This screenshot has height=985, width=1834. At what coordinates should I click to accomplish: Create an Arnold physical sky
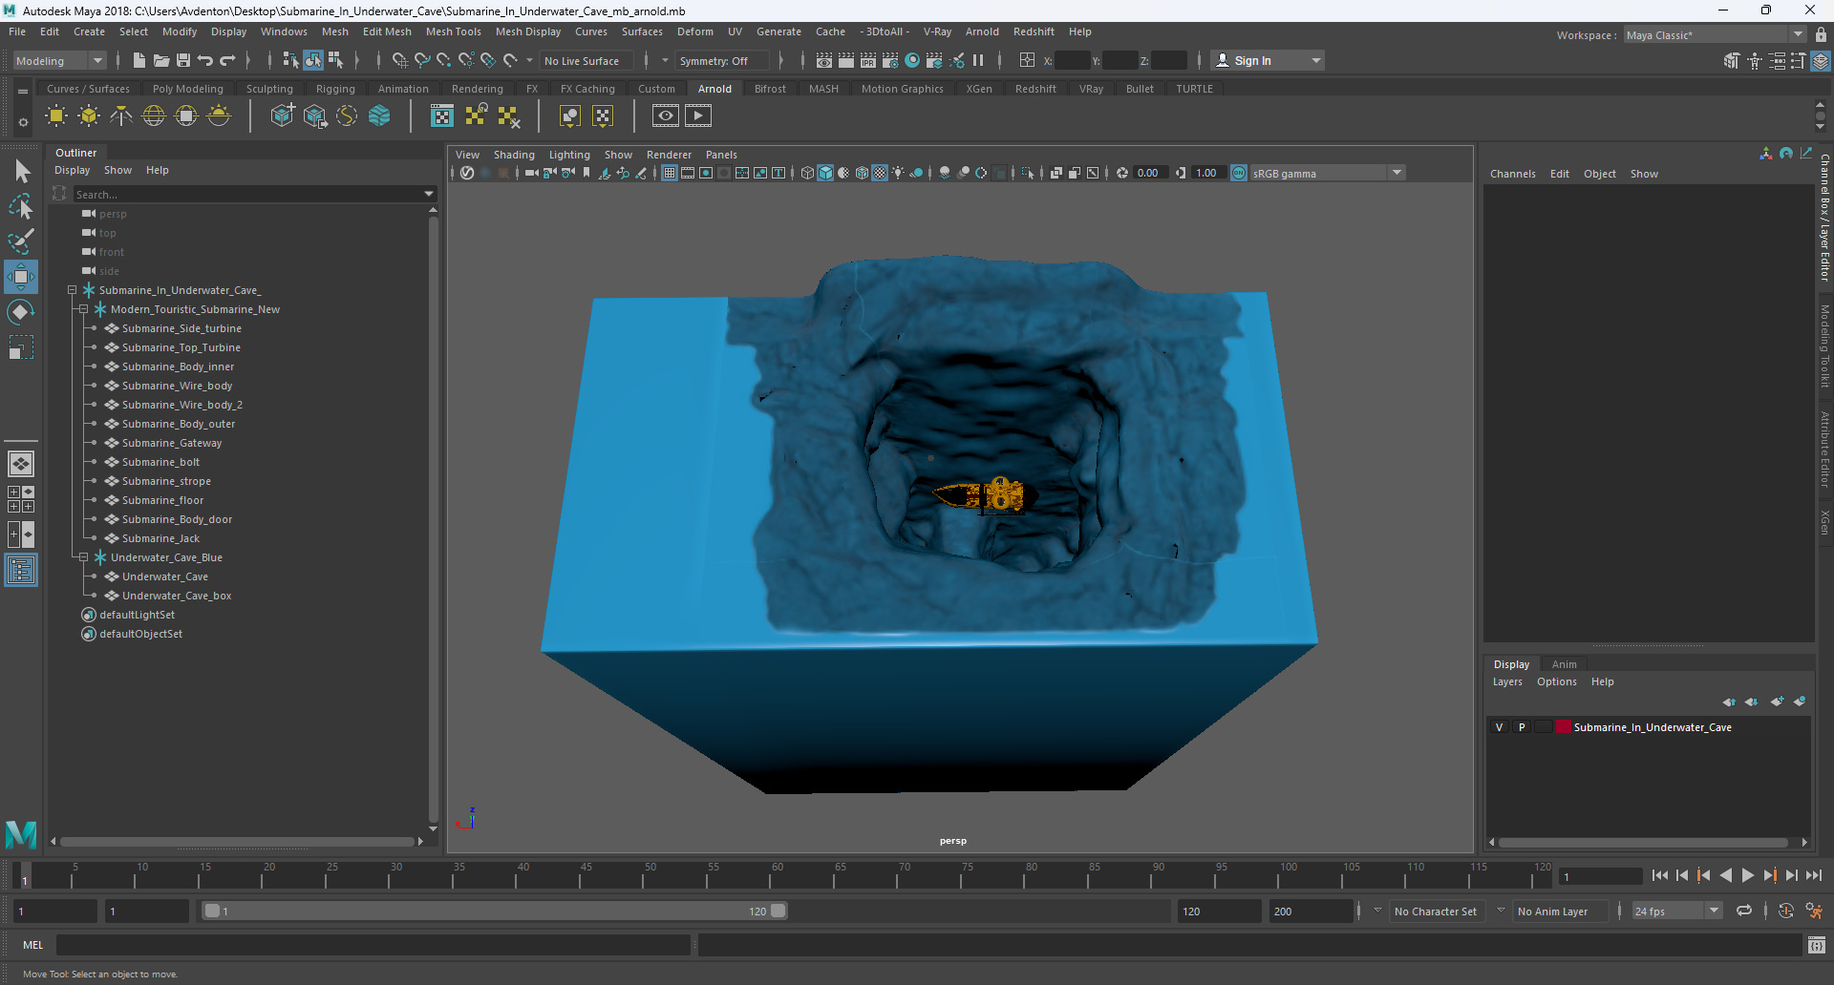219,116
